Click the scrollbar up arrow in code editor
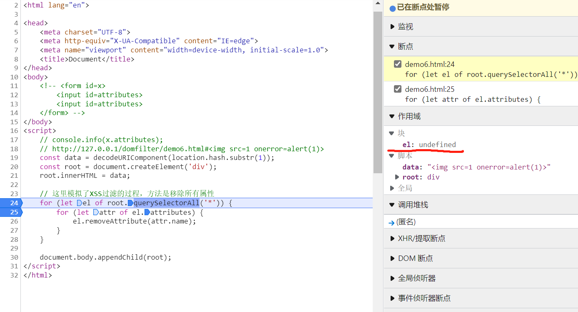 tap(378, 3)
